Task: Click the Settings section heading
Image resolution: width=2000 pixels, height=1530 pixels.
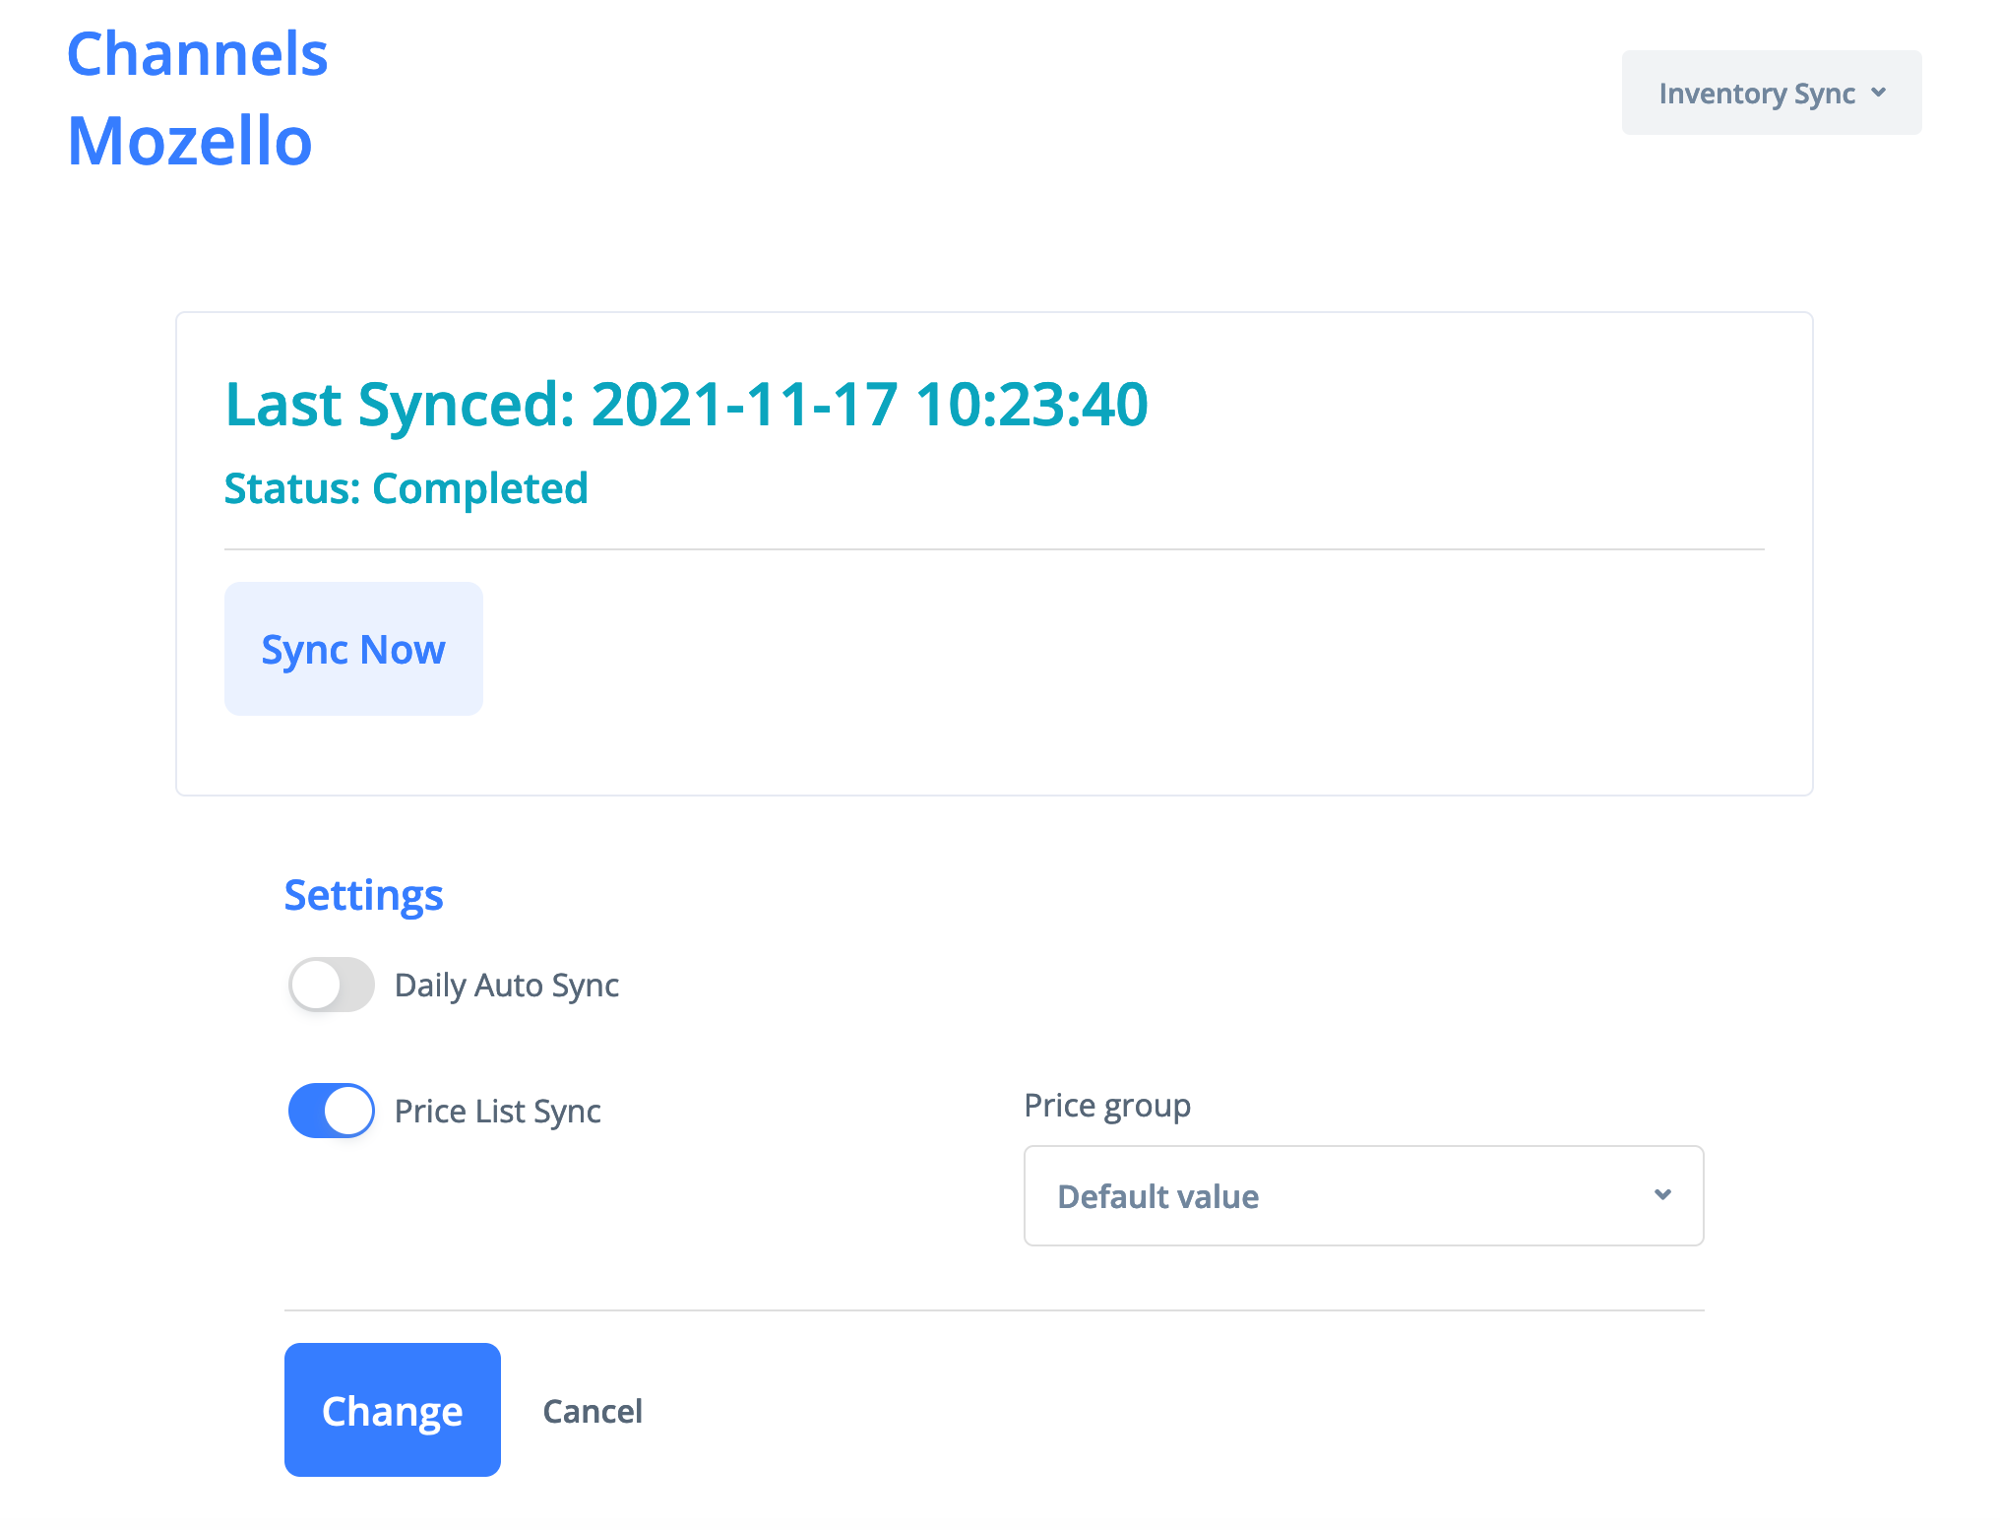Action: point(363,895)
